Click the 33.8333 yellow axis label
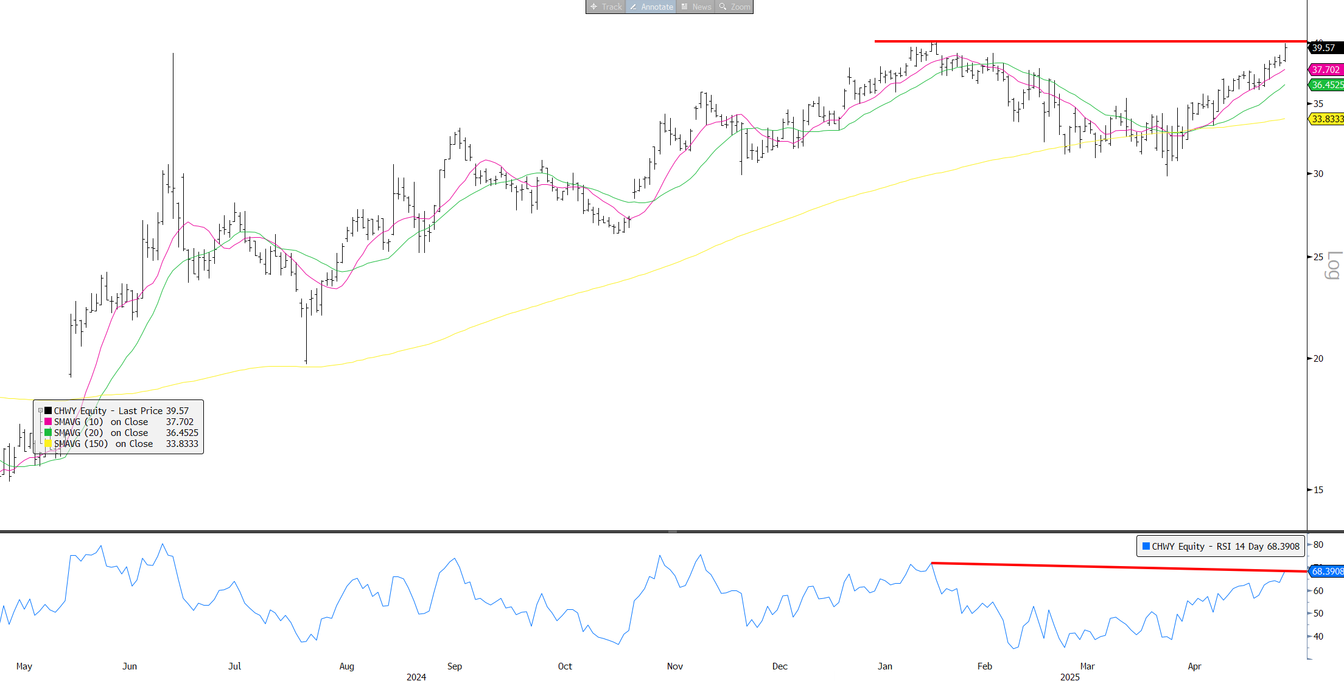Screen dimensions: 1344x681 pyautogui.click(x=1328, y=119)
